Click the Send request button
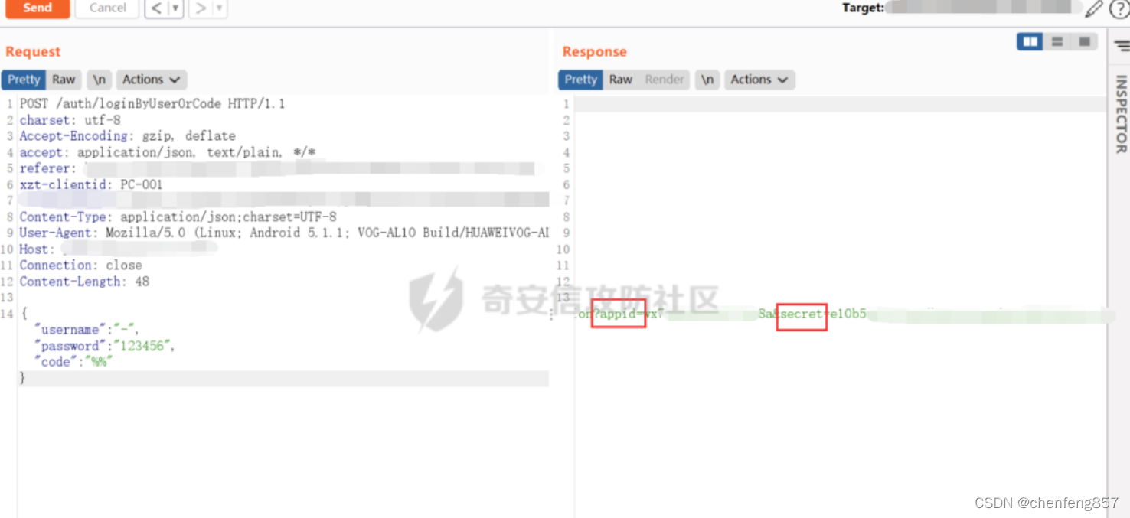 pos(37,8)
